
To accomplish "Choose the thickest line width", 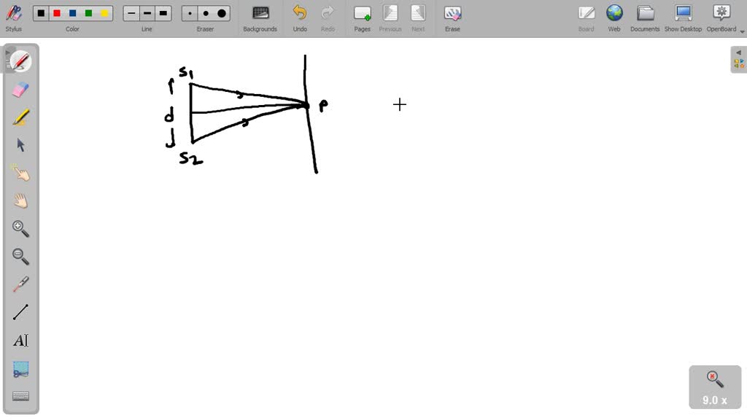I will pos(163,12).
